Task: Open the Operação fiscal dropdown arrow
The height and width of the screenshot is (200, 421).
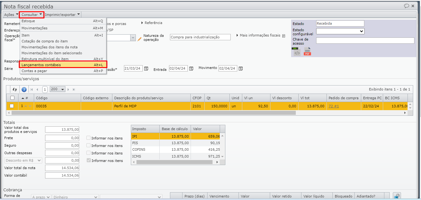Action: pos(133,38)
